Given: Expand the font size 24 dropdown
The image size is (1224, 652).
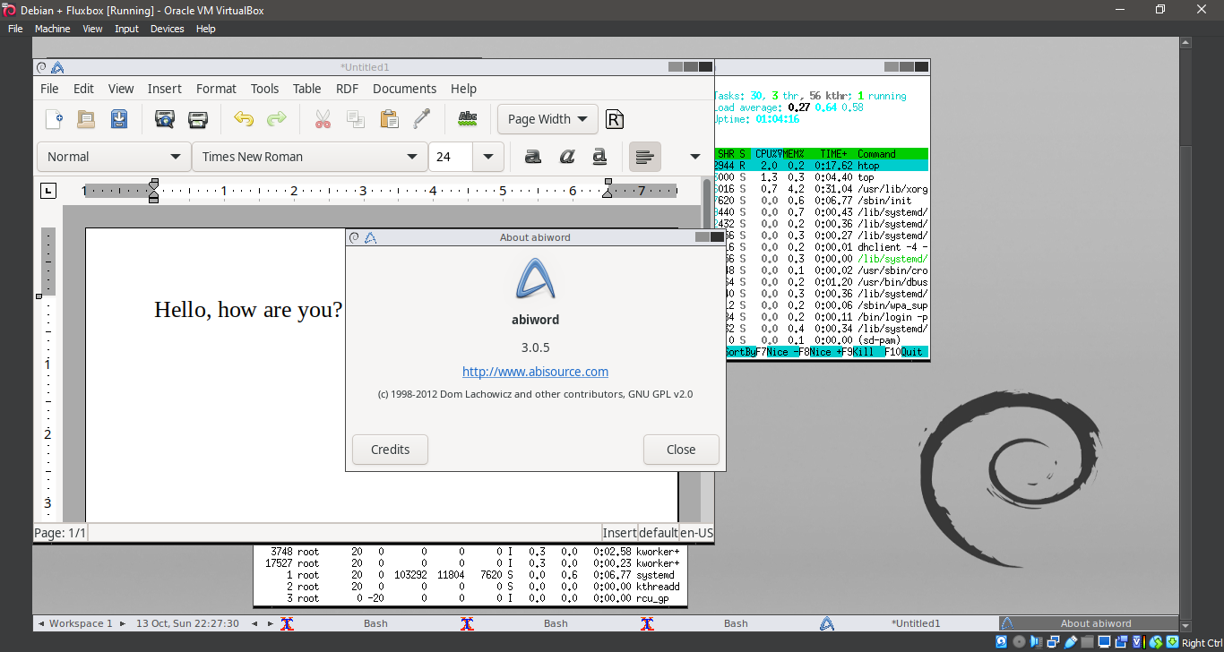Looking at the screenshot, I should coord(487,156).
